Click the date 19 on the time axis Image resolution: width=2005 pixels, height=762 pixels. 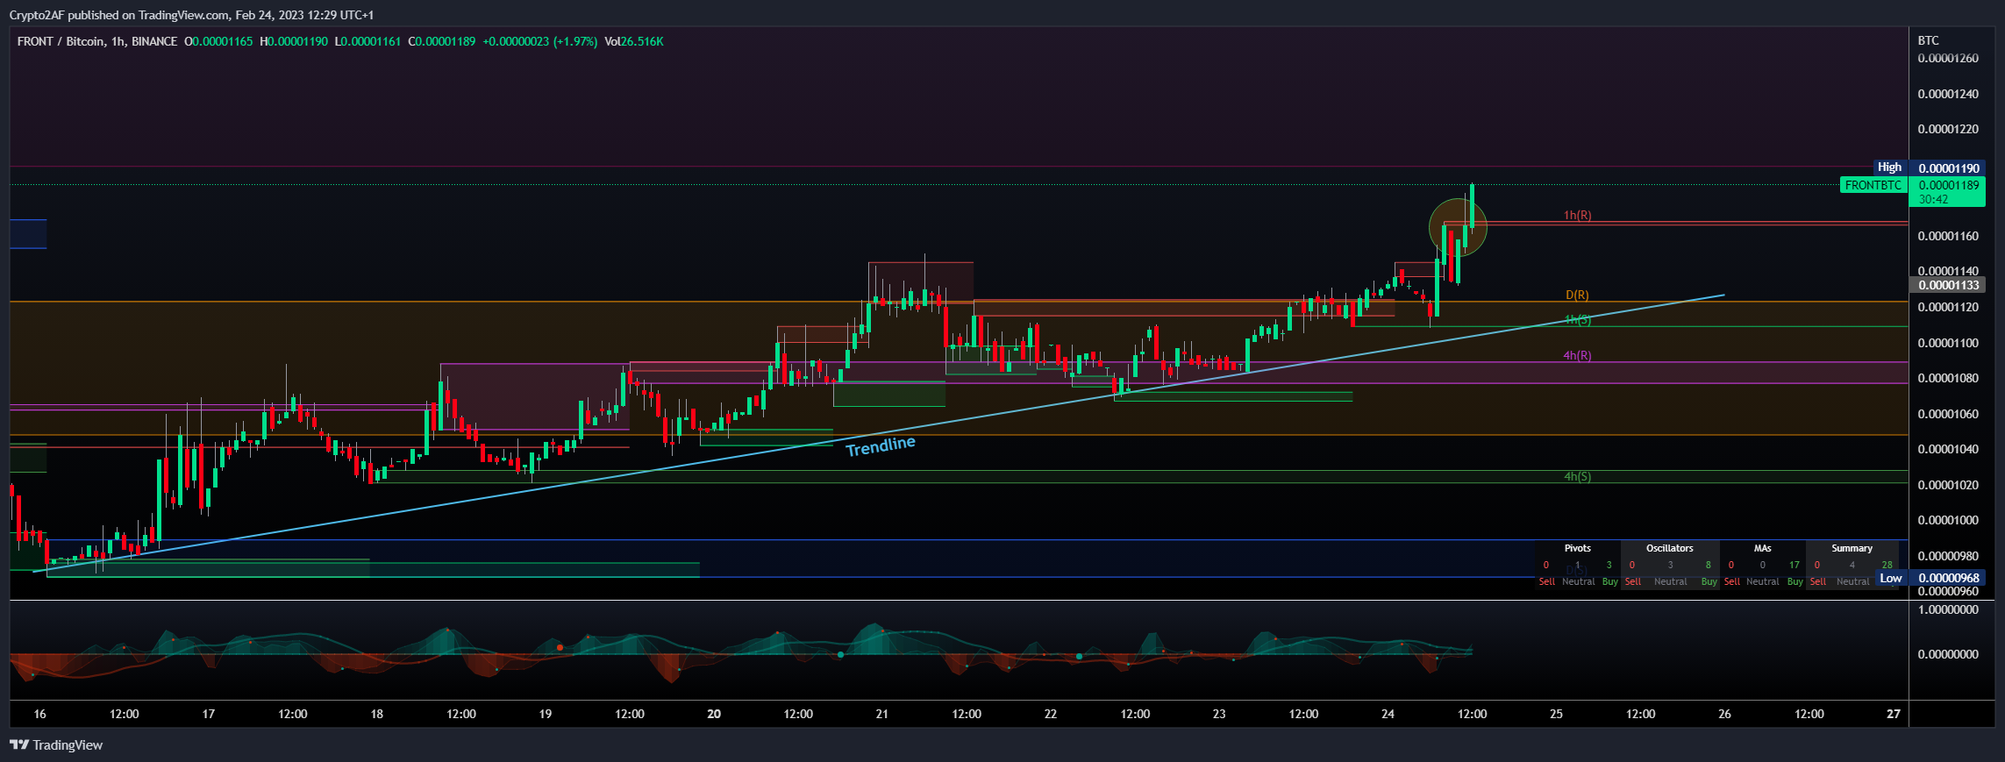point(546,714)
